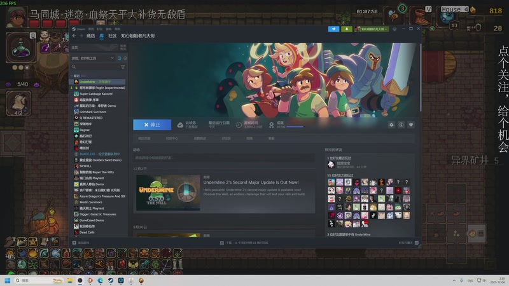Open UnderMine 0.5.0 The Well news thumbnail

coord(168,193)
